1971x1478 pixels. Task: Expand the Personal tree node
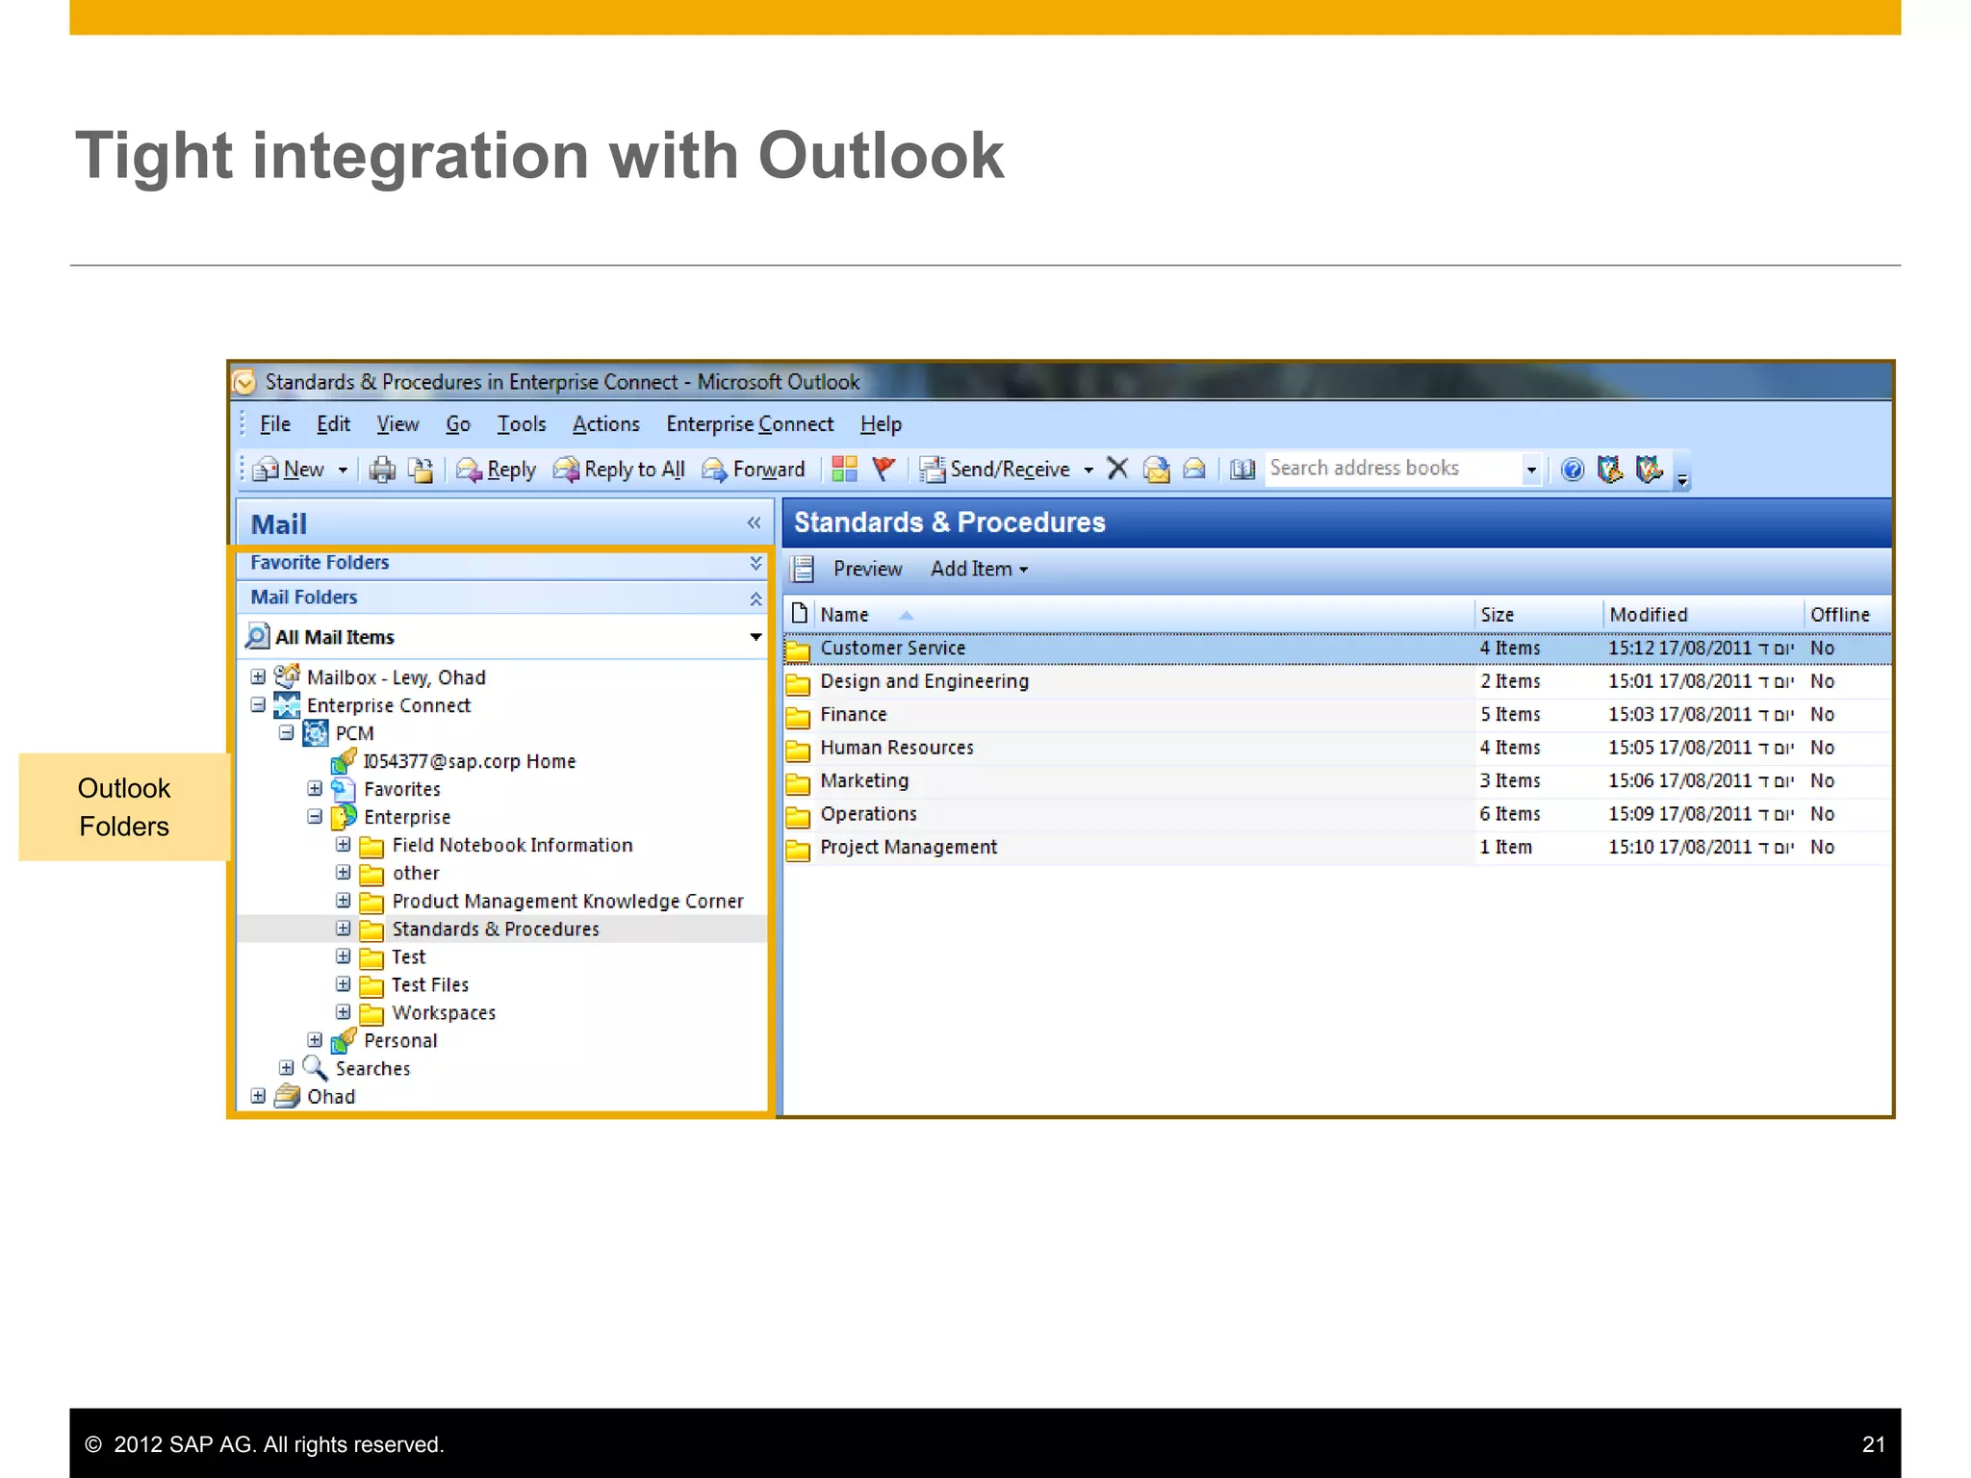(315, 1039)
